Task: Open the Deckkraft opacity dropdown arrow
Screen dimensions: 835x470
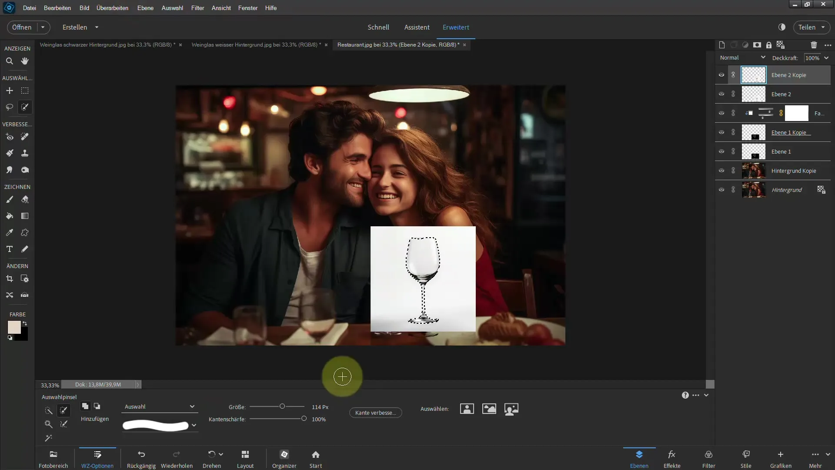Action: [x=826, y=58]
